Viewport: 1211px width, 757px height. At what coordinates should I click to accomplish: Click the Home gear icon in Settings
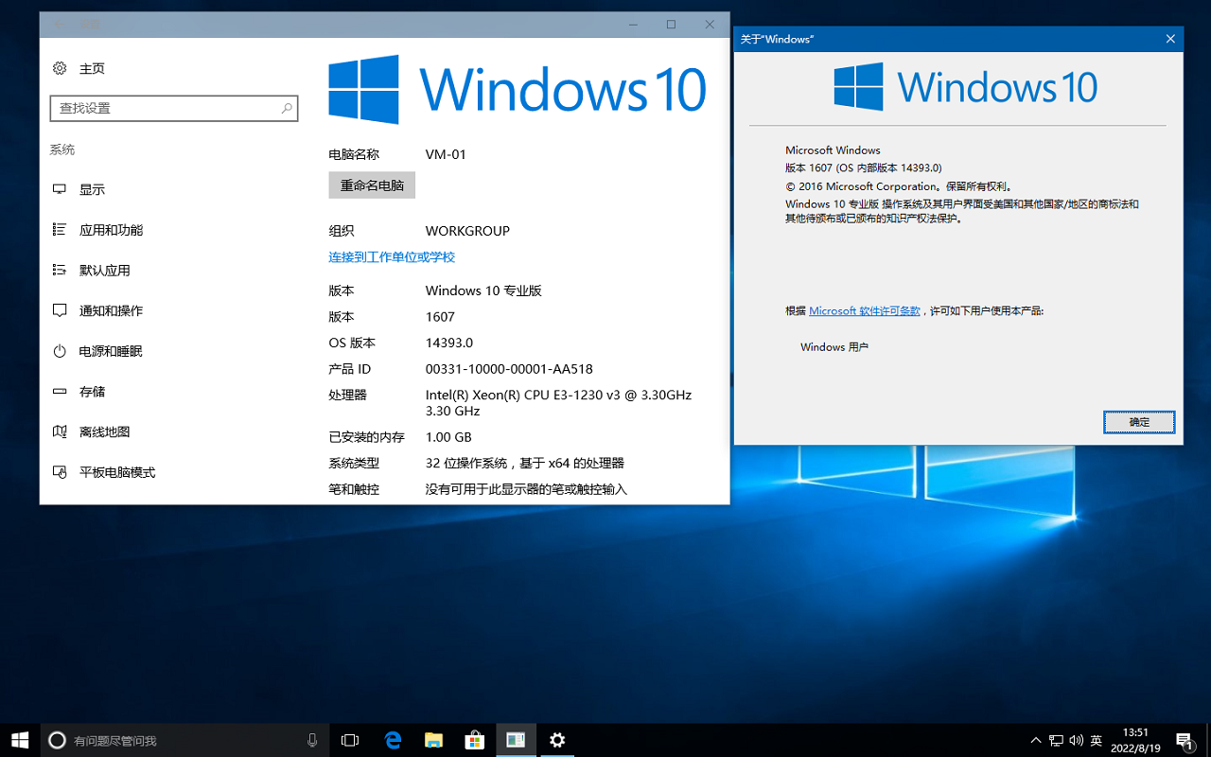[x=60, y=68]
